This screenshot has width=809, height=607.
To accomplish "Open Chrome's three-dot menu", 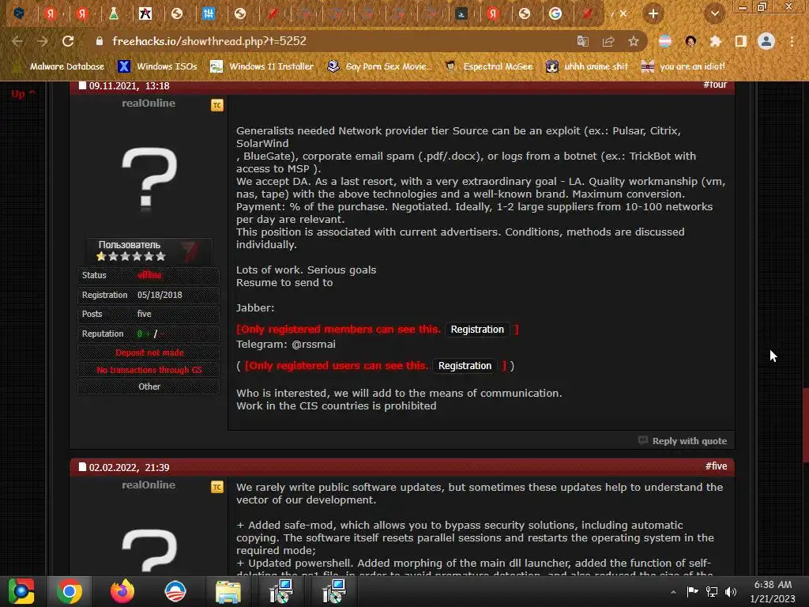I will coord(792,41).
